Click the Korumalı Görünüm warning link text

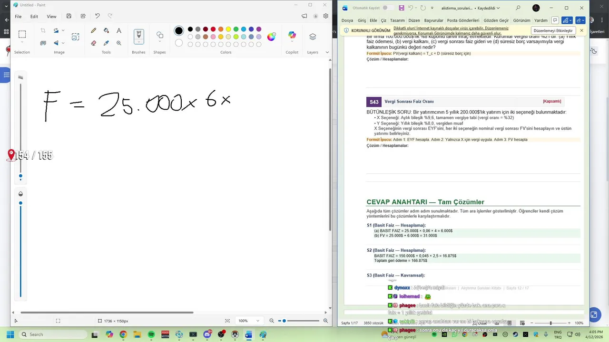click(x=451, y=31)
